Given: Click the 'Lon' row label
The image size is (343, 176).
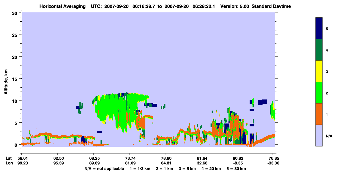Looking at the screenshot, I should pyautogui.click(x=9, y=163).
